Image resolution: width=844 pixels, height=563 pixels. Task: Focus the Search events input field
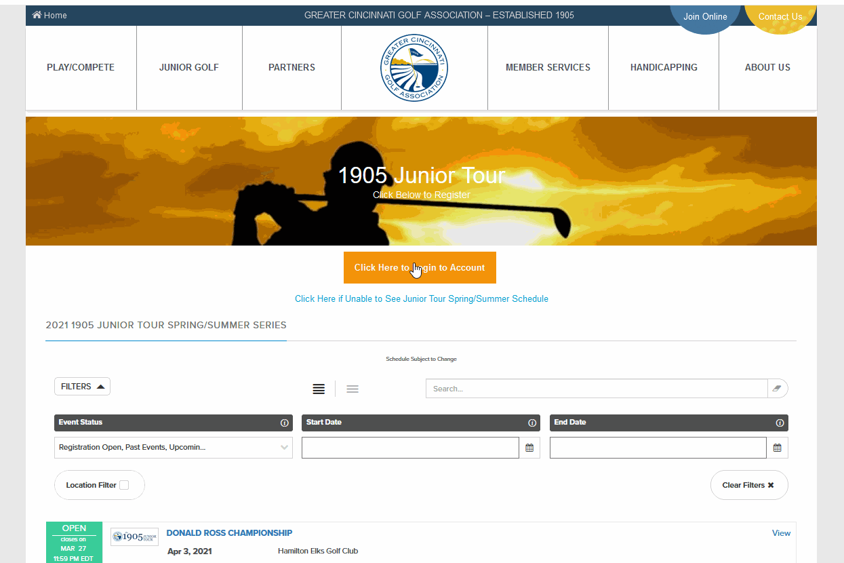pyautogui.click(x=597, y=389)
